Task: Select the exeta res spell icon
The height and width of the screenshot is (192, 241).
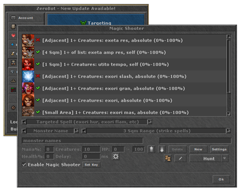Action: tap(28, 40)
